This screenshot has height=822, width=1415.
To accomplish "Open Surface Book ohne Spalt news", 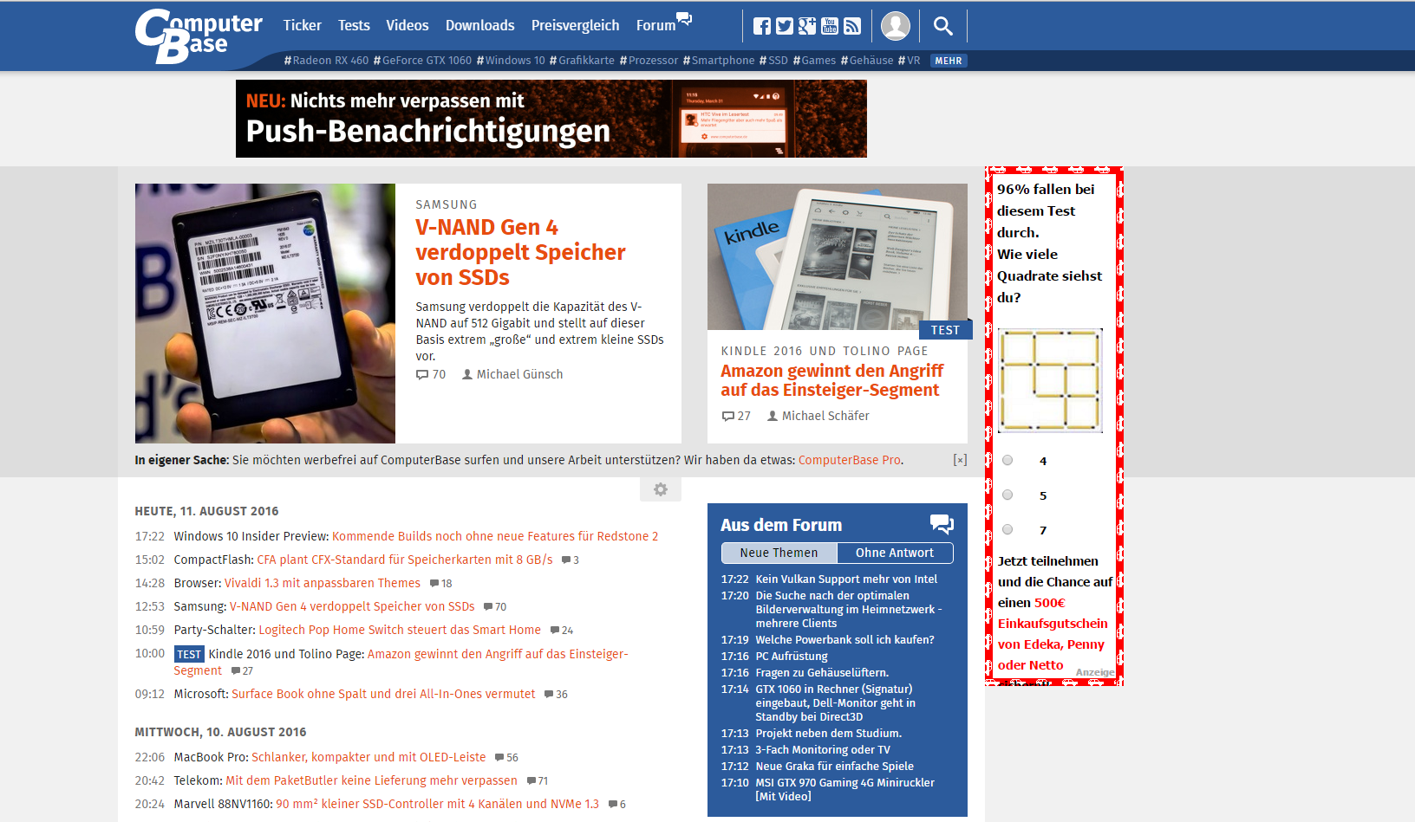I will point(383,694).
